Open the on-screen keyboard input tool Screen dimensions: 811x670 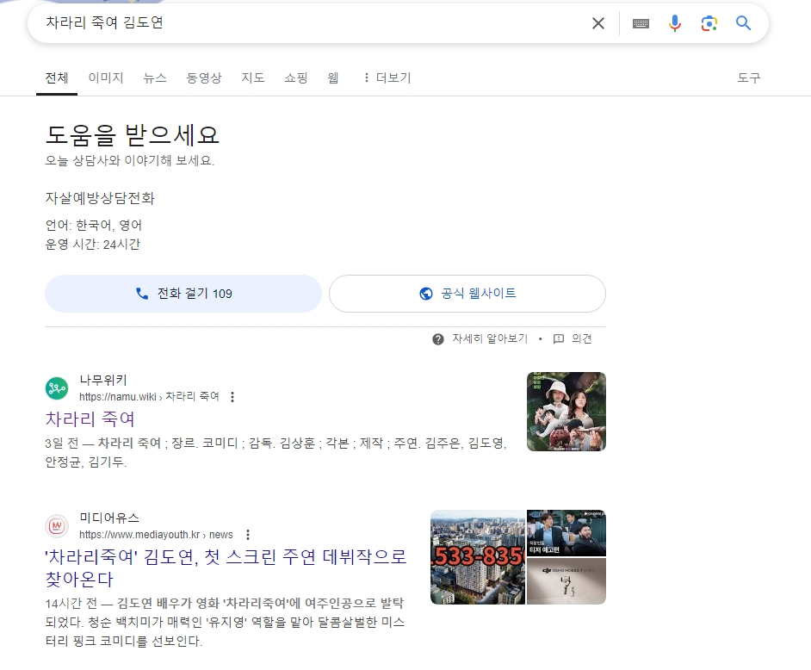641,23
